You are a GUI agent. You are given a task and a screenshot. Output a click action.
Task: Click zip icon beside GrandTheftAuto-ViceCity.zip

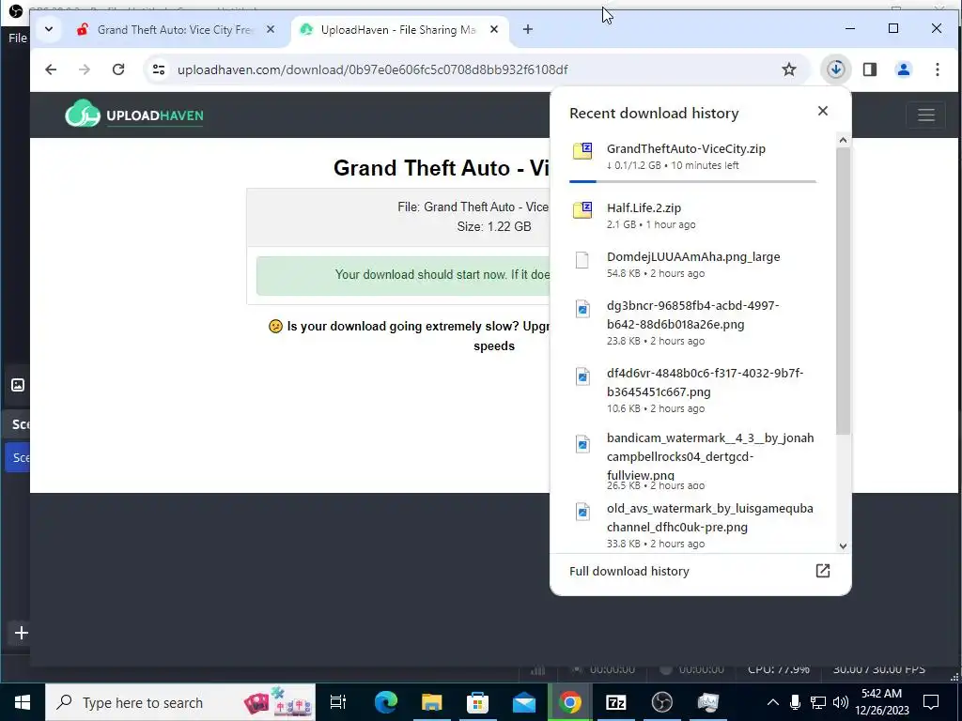(582, 151)
